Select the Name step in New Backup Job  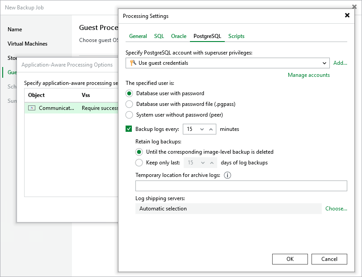click(x=15, y=29)
